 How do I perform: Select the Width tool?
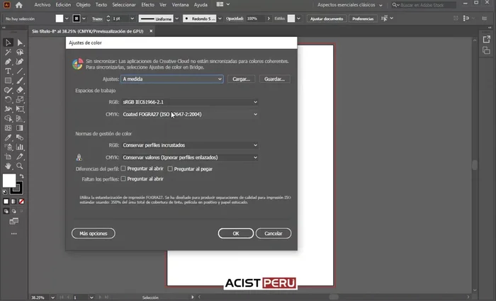pos(8,109)
